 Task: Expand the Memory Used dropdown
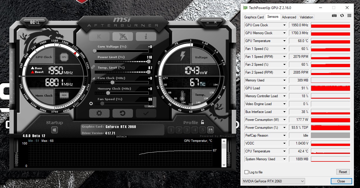284,80
